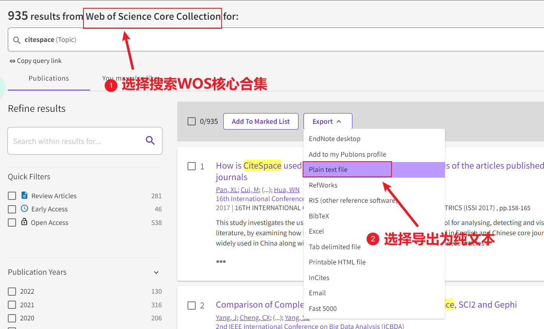Click the Quick Filters heading
This screenshot has height=329, width=544.
coord(29,177)
